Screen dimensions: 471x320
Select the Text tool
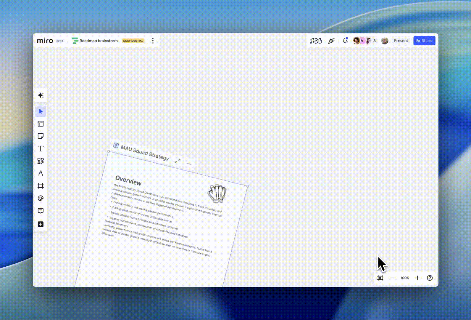point(41,149)
